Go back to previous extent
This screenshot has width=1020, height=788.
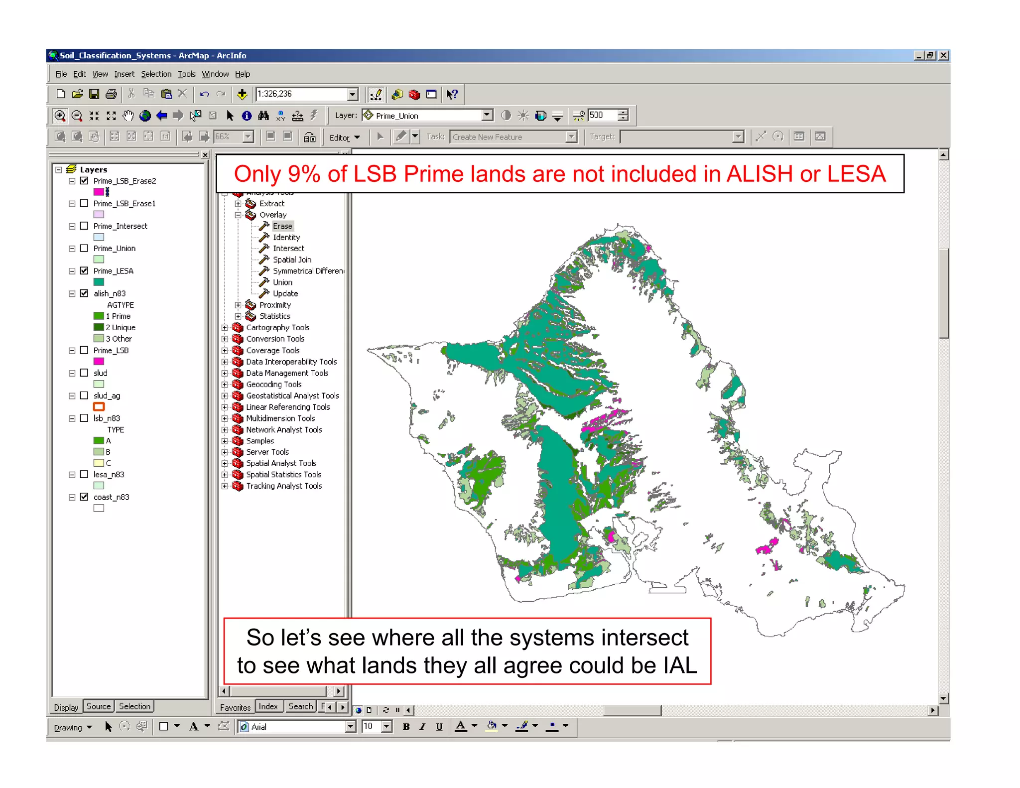coord(161,116)
